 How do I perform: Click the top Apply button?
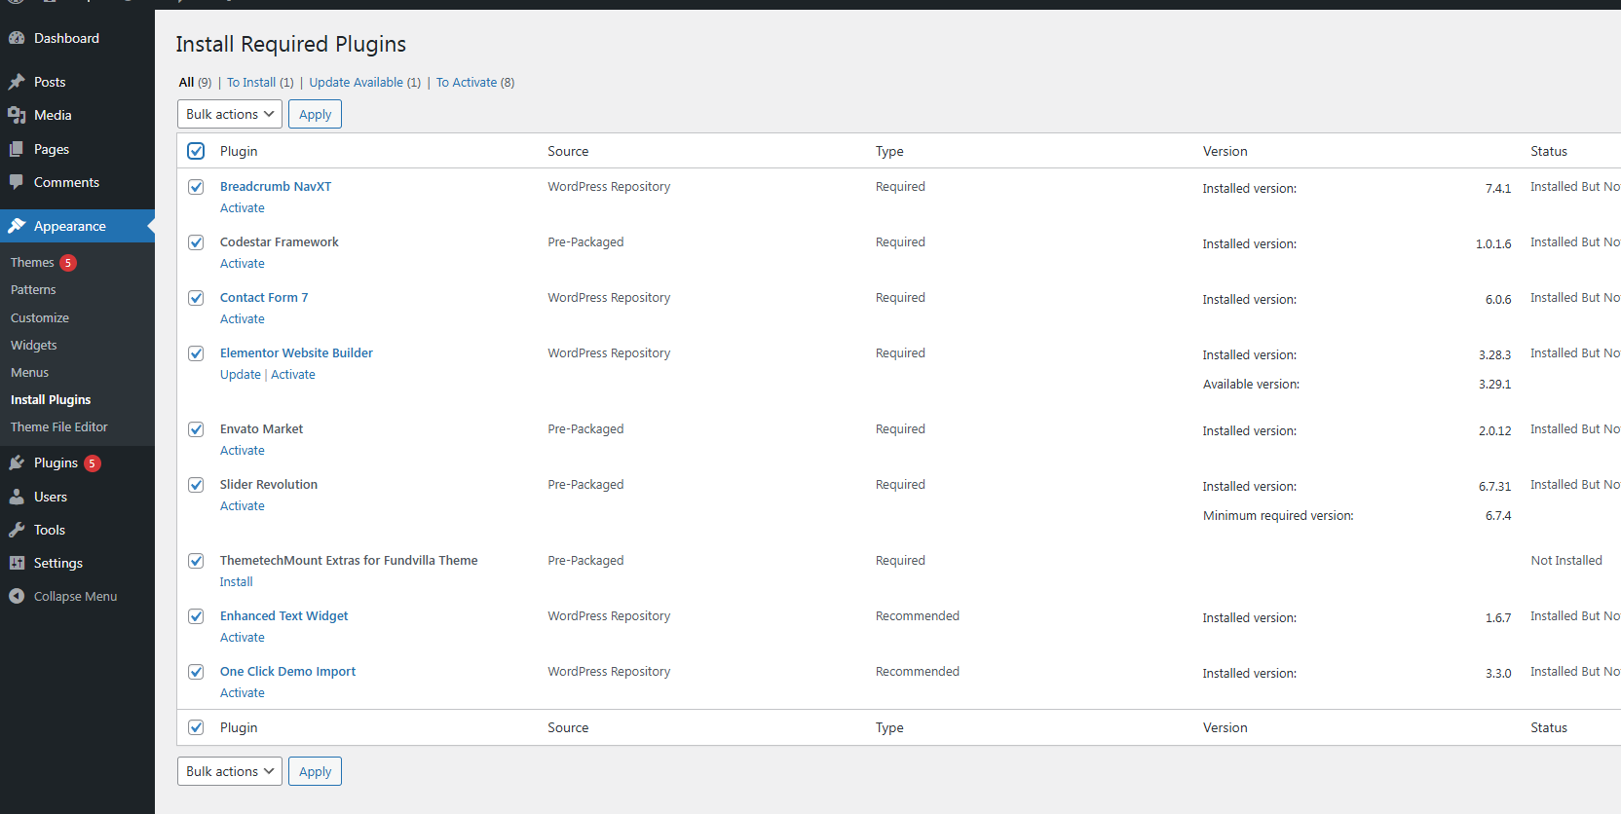click(315, 114)
